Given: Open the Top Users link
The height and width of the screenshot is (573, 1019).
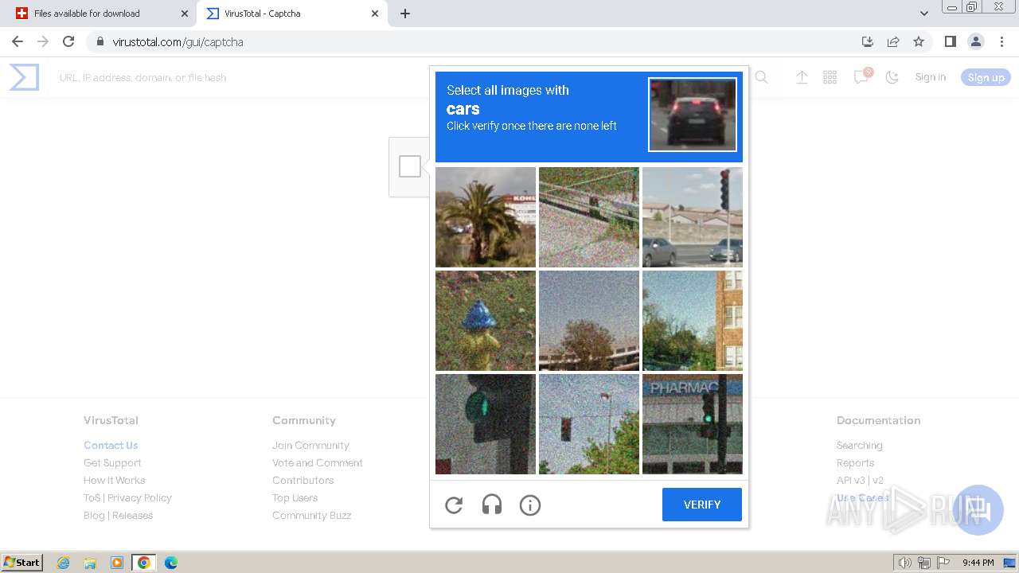Looking at the screenshot, I should pyautogui.click(x=295, y=497).
